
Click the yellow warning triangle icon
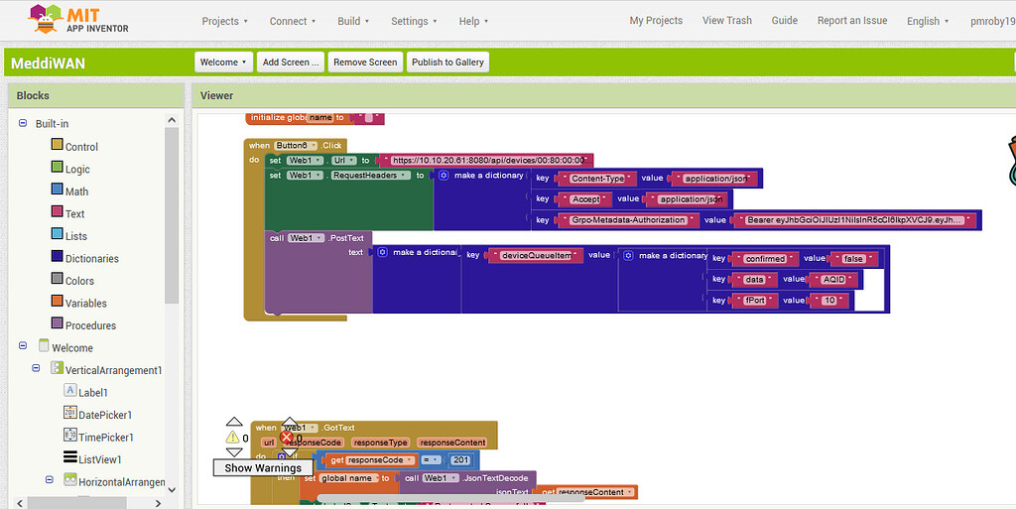(233, 437)
